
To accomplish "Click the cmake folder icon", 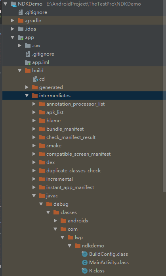I will point(42,146).
